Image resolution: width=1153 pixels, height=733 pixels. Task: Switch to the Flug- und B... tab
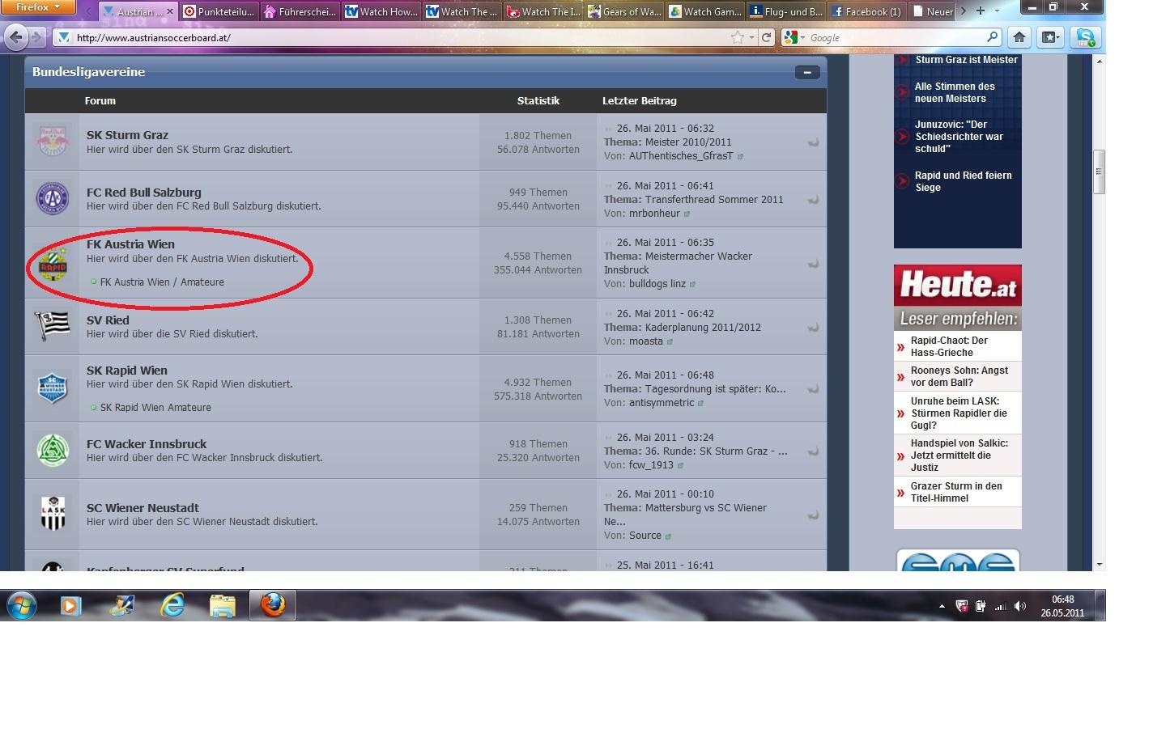[x=786, y=11]
